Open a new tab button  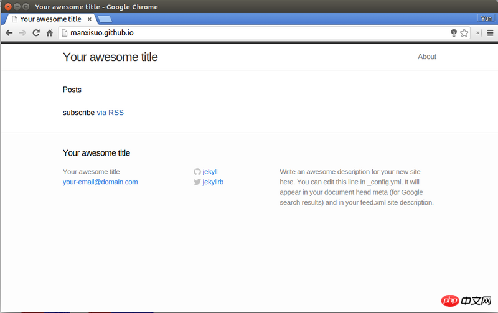click(105, 19)
